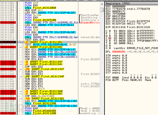
Task: Click the CALL KERNEL32.Get instruction at 01311312
Action: pyautogui.click(x=51, y=37)
